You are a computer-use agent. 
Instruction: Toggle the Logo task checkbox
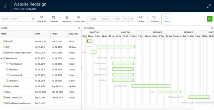click(x=5, y=92)
